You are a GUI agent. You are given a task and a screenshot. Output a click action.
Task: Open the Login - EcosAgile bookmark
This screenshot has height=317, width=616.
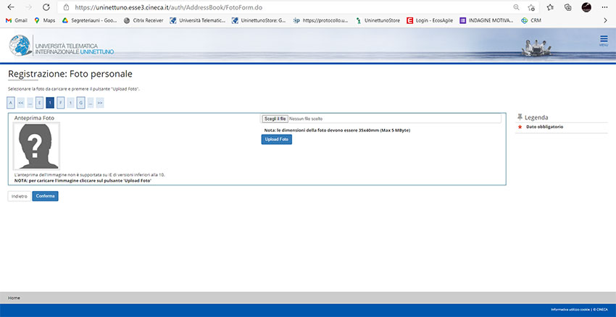pyautogui.click(x=430, y=20)
